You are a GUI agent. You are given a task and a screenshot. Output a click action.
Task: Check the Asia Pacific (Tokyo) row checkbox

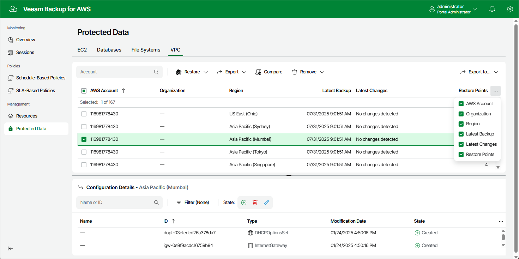[84, 152]
